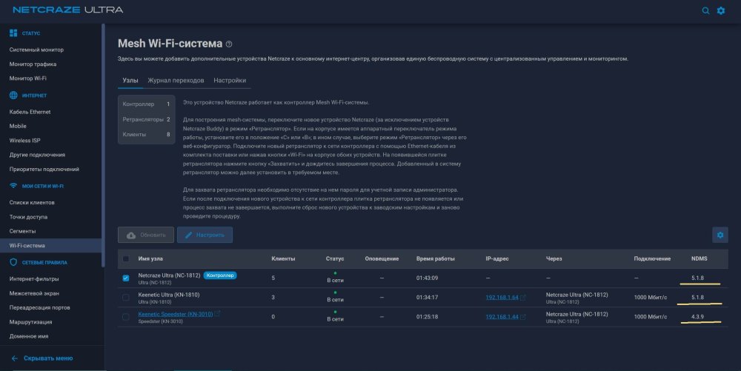Click the Wi-Fi icon of Мои сети и Wi-Fi
The height and width of the screenshot is (371, 741).
[13, 185]
